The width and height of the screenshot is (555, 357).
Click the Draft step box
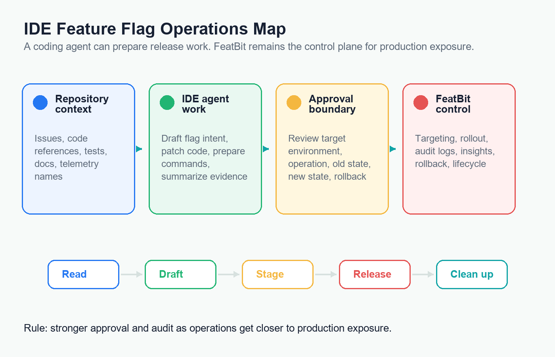[180, 274]
